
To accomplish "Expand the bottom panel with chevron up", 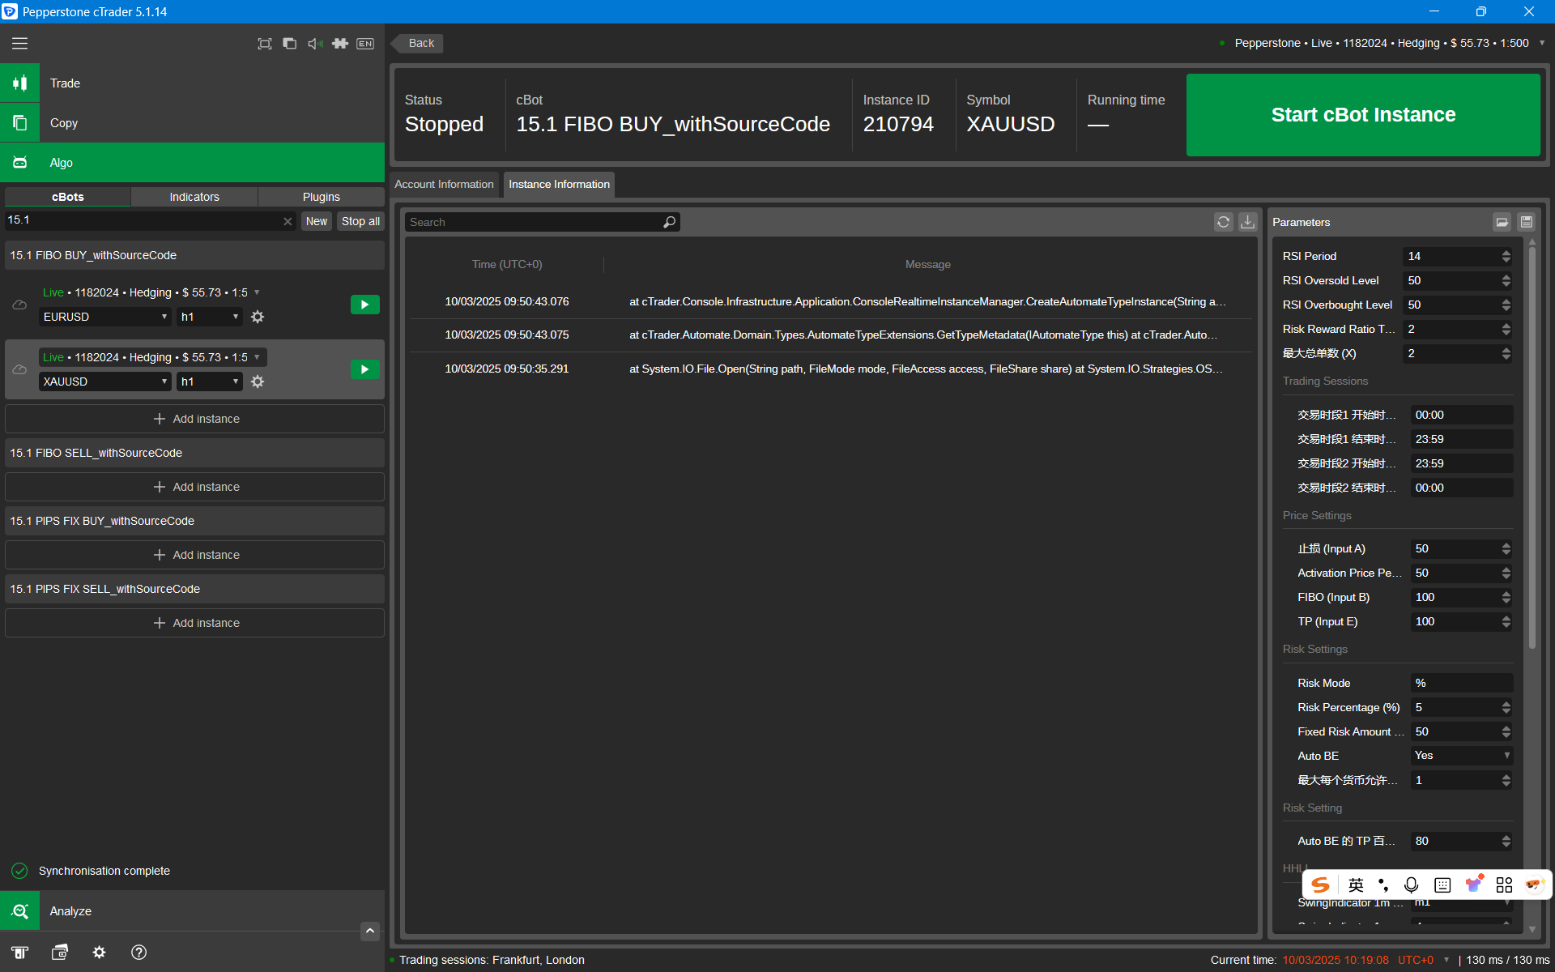I will [x=370, y=932].
